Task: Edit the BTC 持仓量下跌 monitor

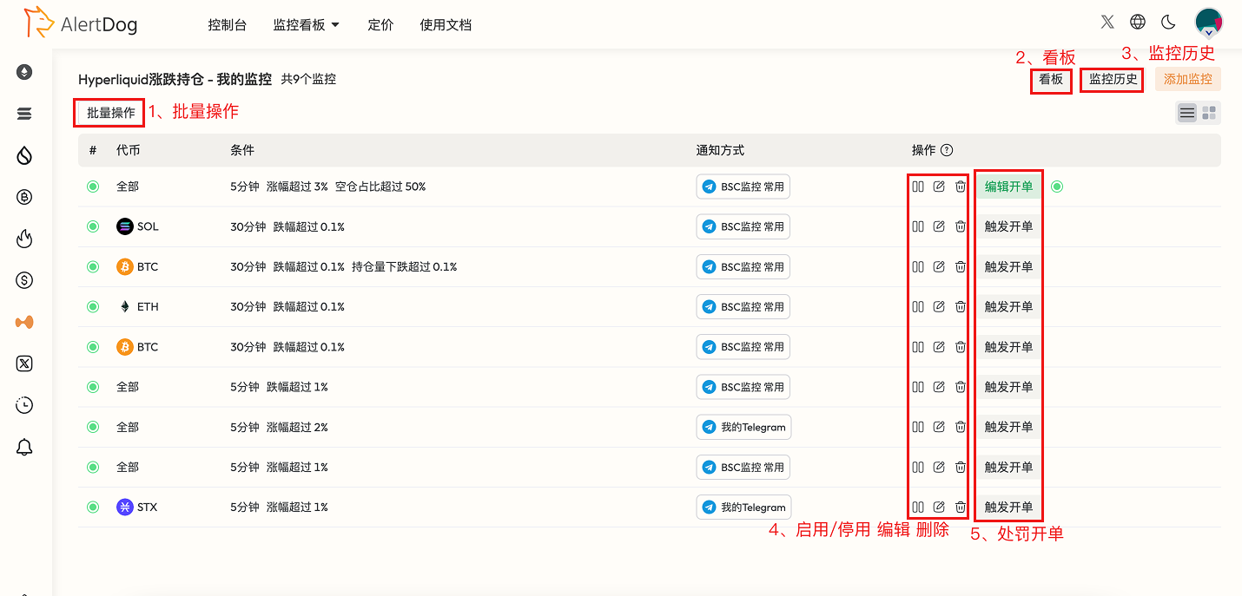Action: pyautogui.click(x=939, y=266)
